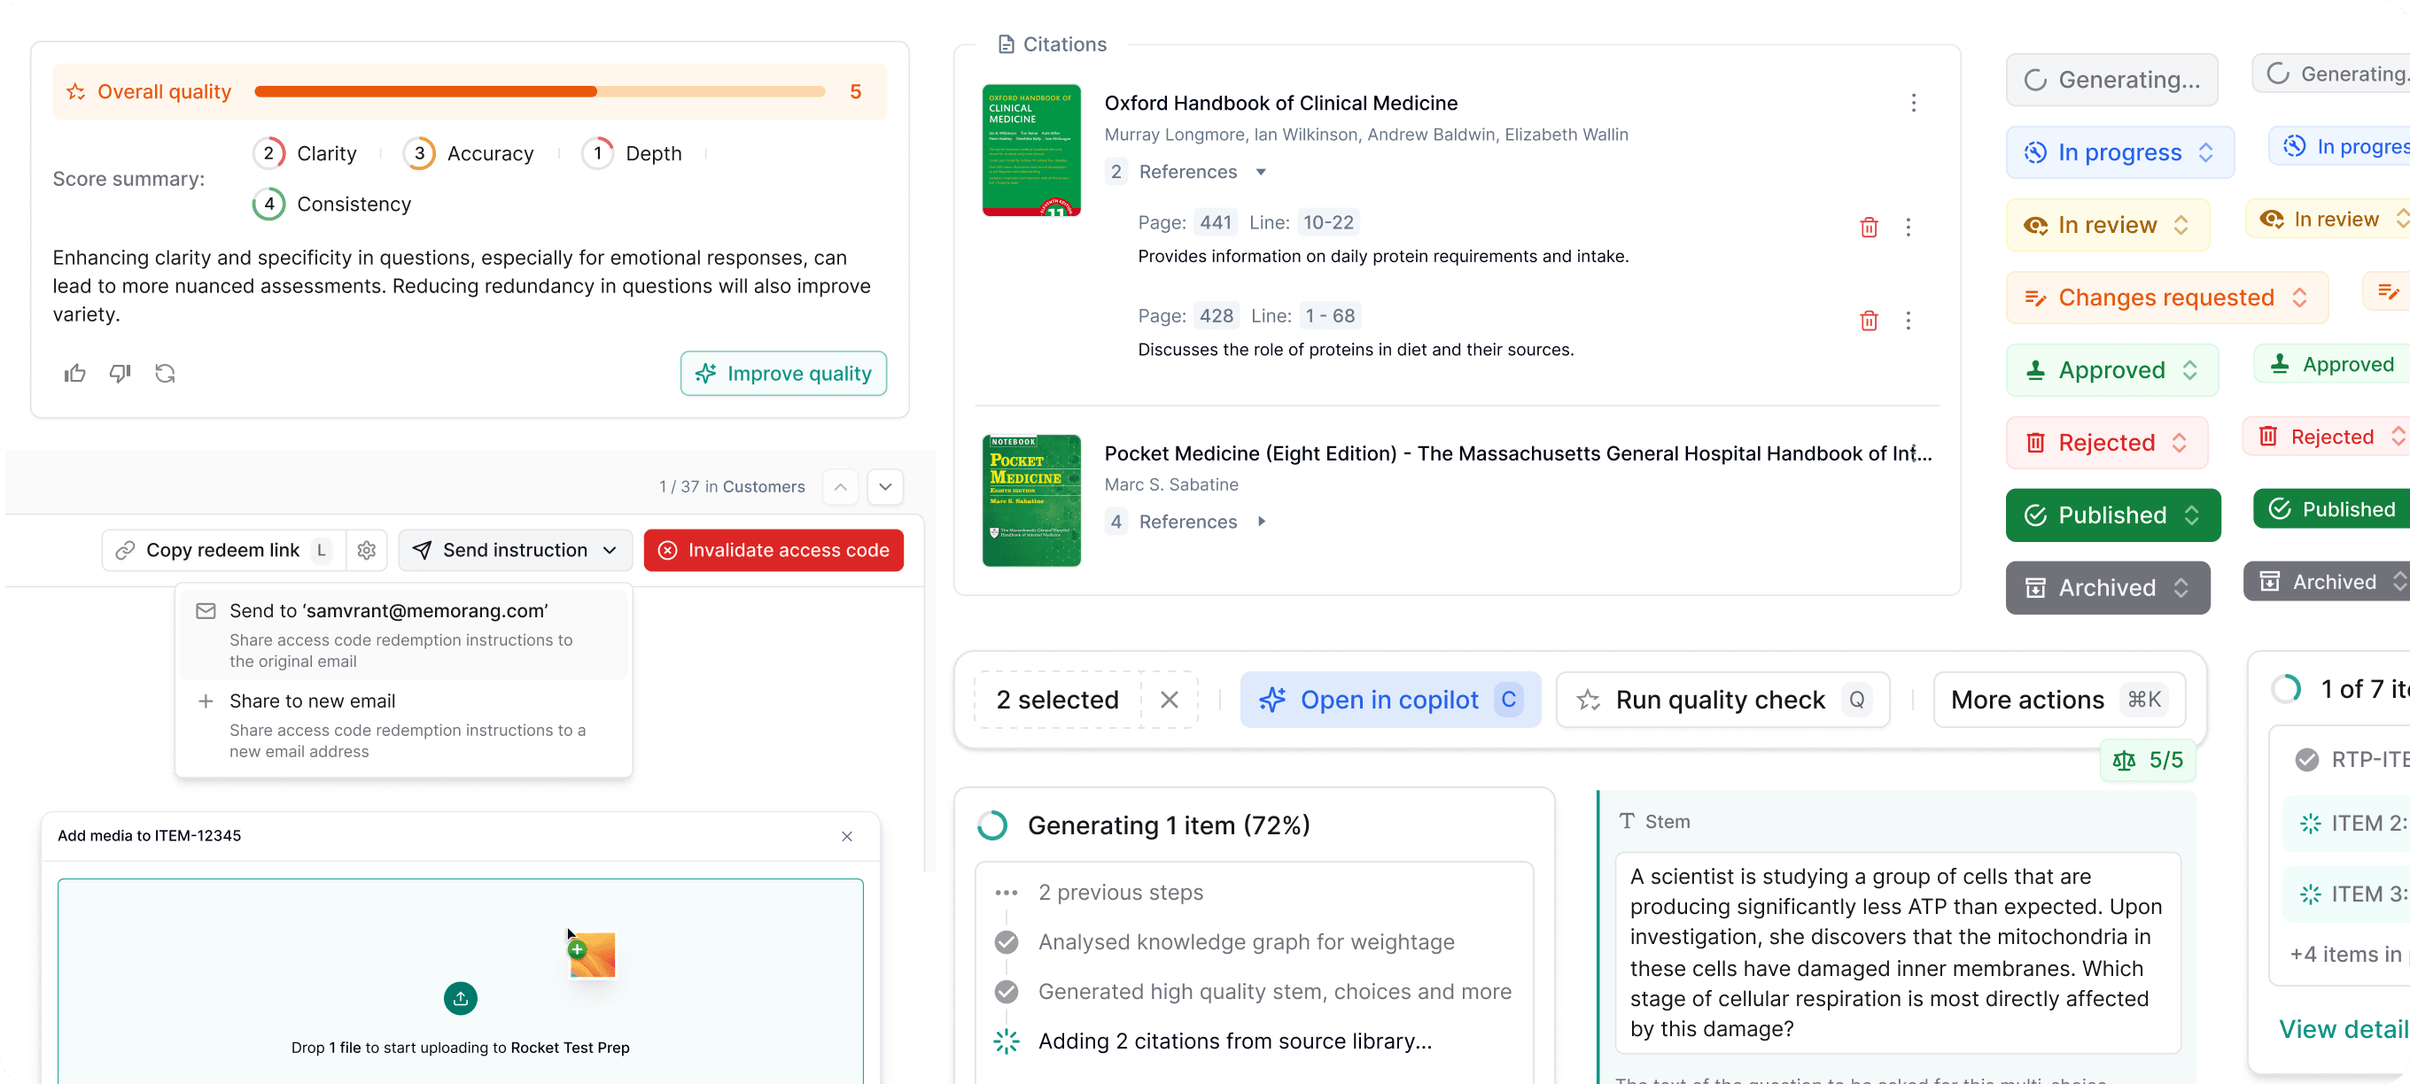Screen dimensions: 2410x1084
Task: Click the thumbs down feedback icon
Action: coord(120,373)
